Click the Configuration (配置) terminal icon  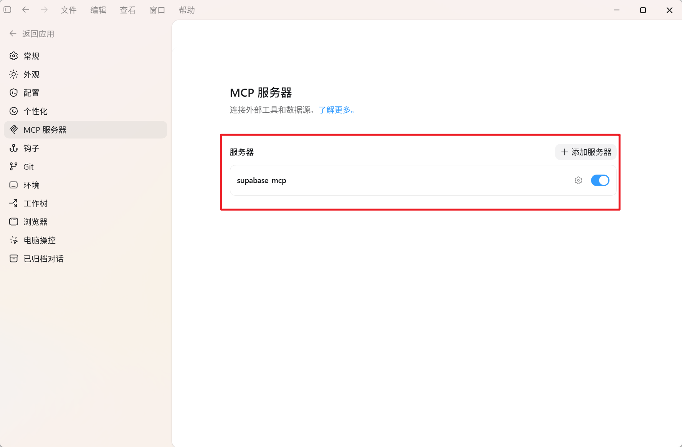click(13, 93)
